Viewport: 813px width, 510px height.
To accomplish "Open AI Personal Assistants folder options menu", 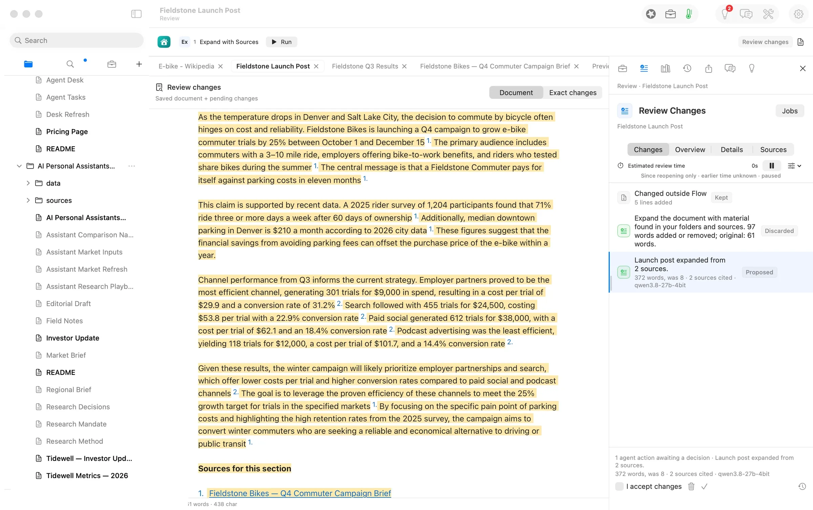I will (132, 166).
